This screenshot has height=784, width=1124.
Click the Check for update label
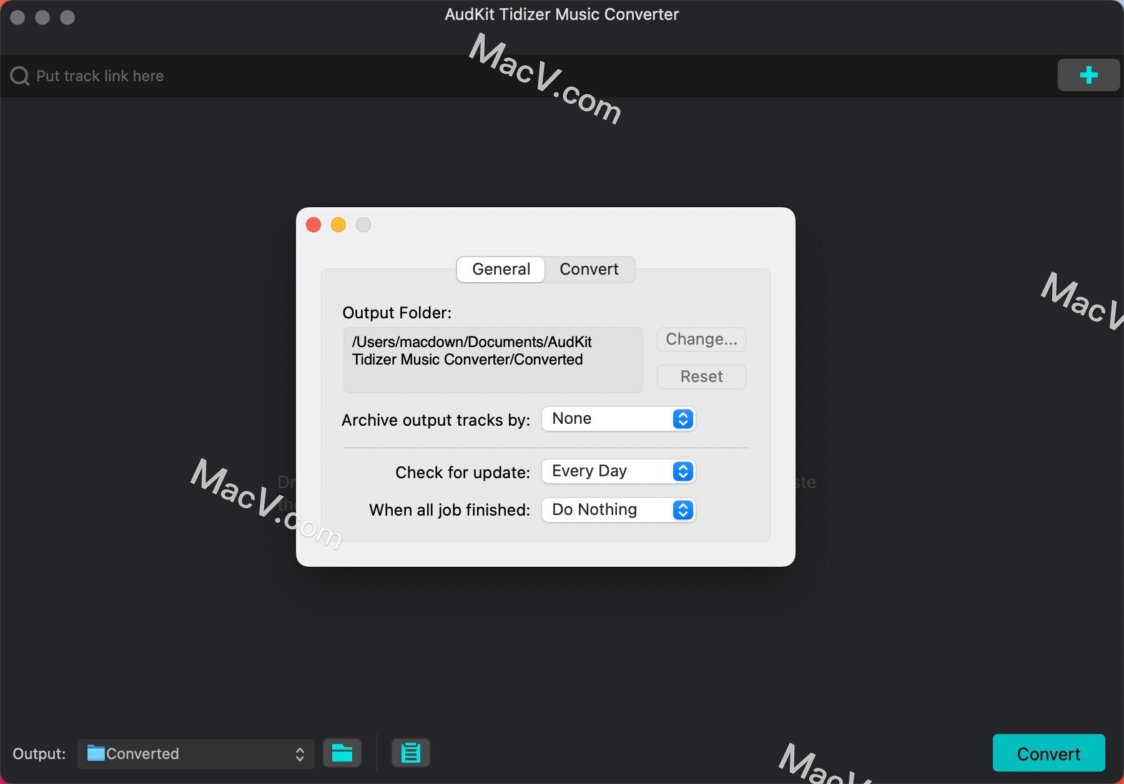(462, 473)
